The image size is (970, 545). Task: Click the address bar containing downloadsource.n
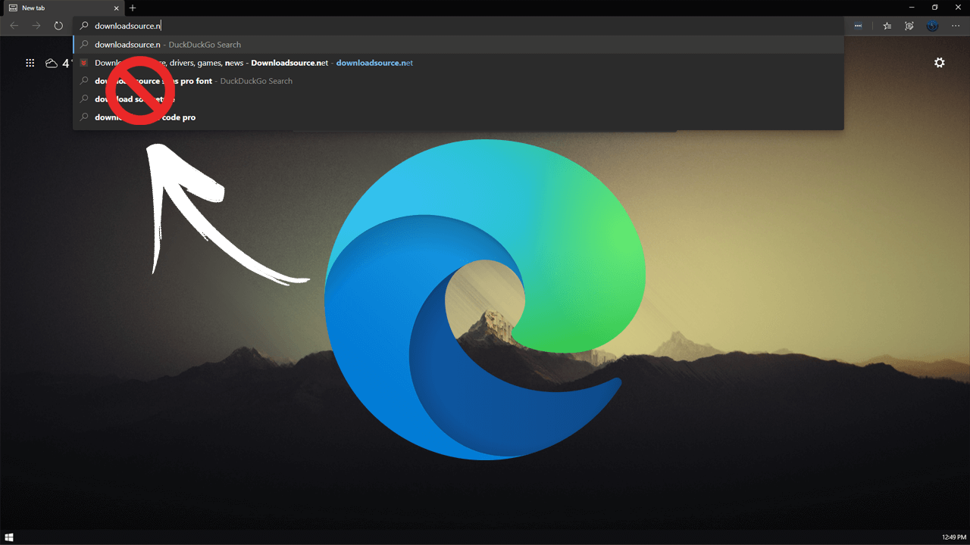pos(458,26)
